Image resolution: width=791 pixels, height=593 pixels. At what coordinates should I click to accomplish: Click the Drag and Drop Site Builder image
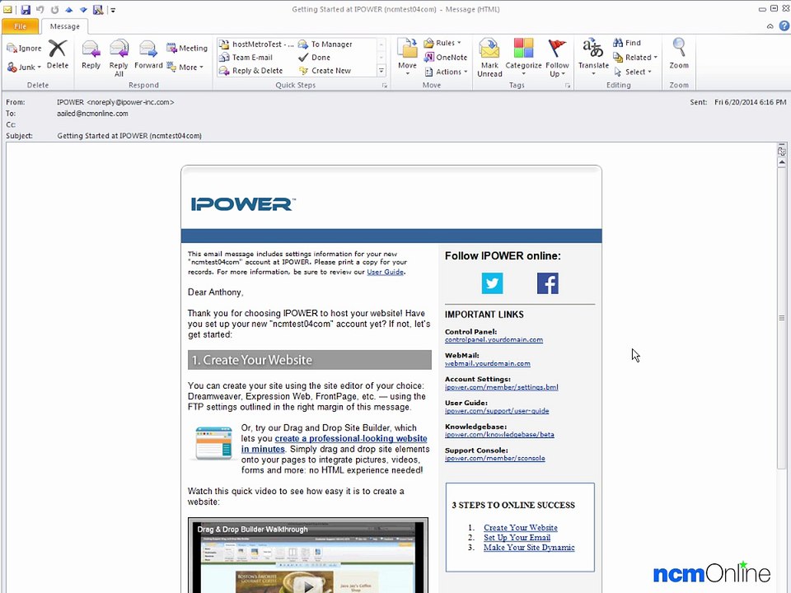point(213,443)
